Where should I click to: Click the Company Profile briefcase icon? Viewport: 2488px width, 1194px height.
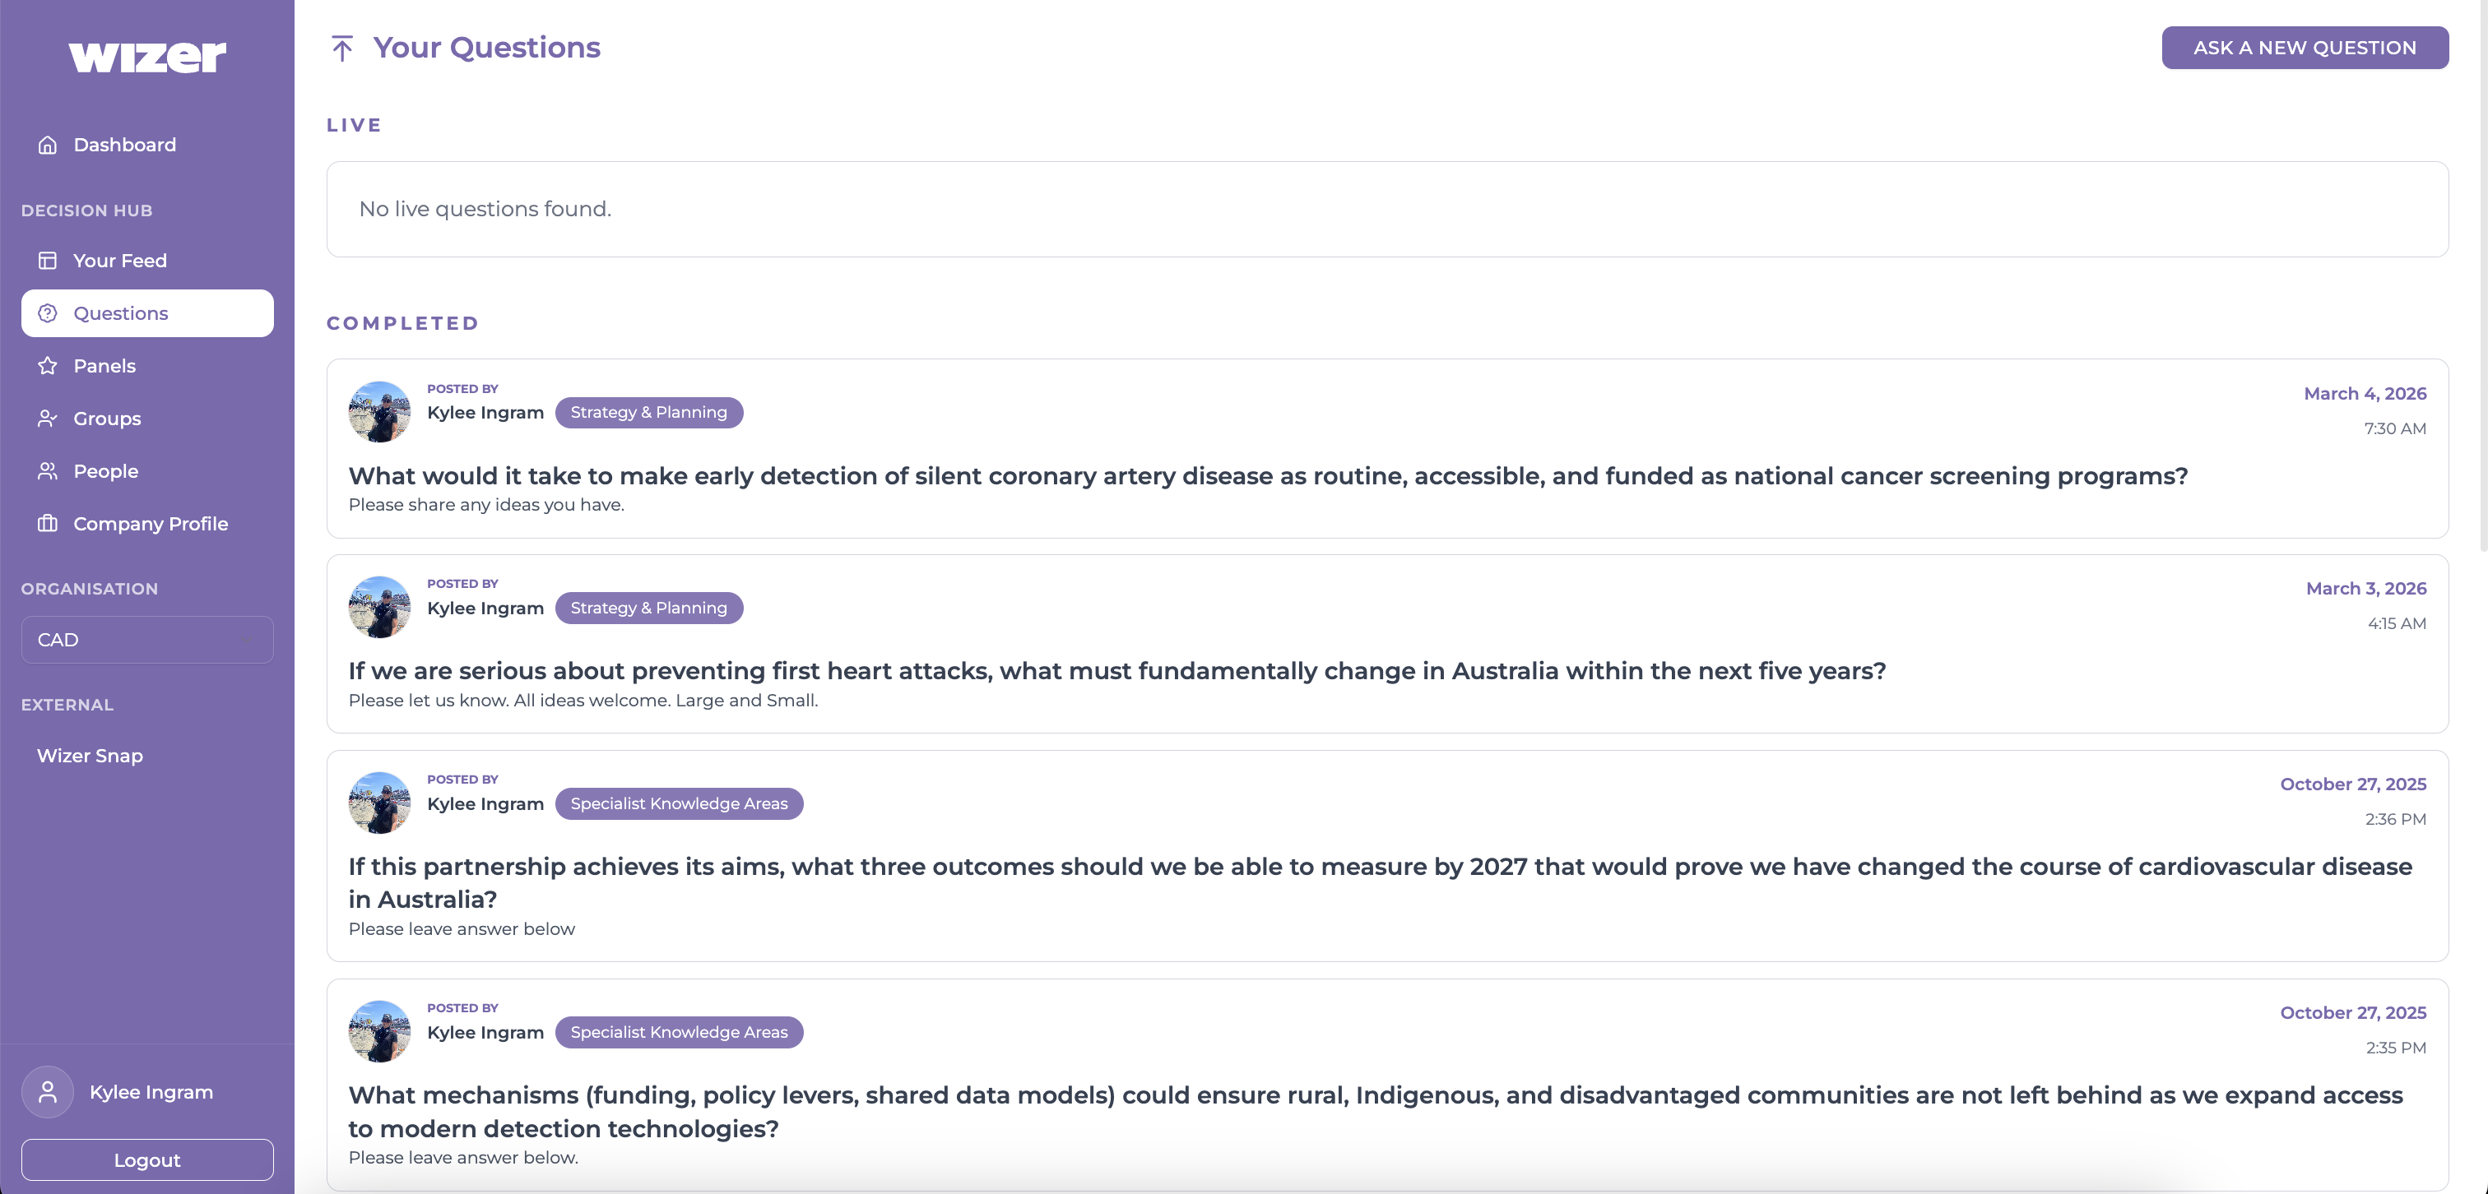48,524
